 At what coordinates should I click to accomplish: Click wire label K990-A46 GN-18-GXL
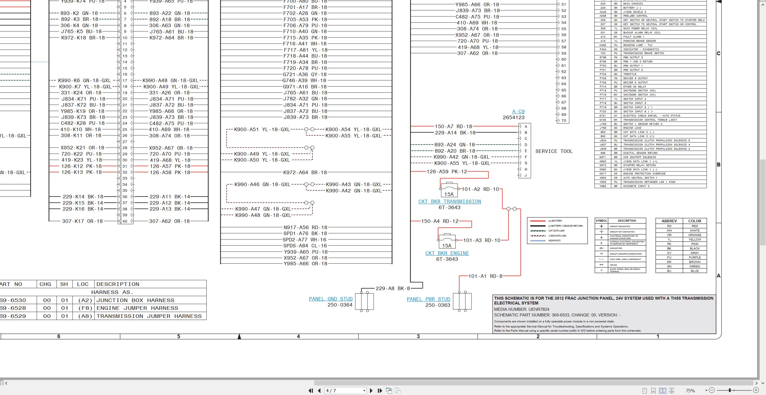(x=262, y=184)
